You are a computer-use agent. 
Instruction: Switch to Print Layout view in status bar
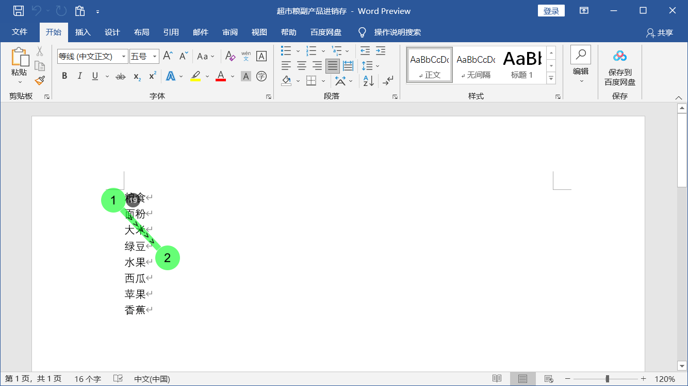(523, 379)
